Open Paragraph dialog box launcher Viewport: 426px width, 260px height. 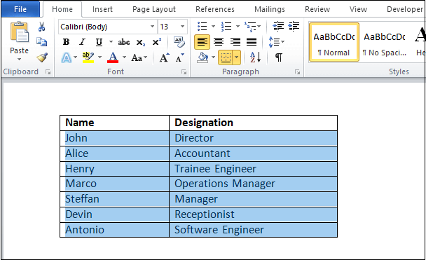point(298,72)
